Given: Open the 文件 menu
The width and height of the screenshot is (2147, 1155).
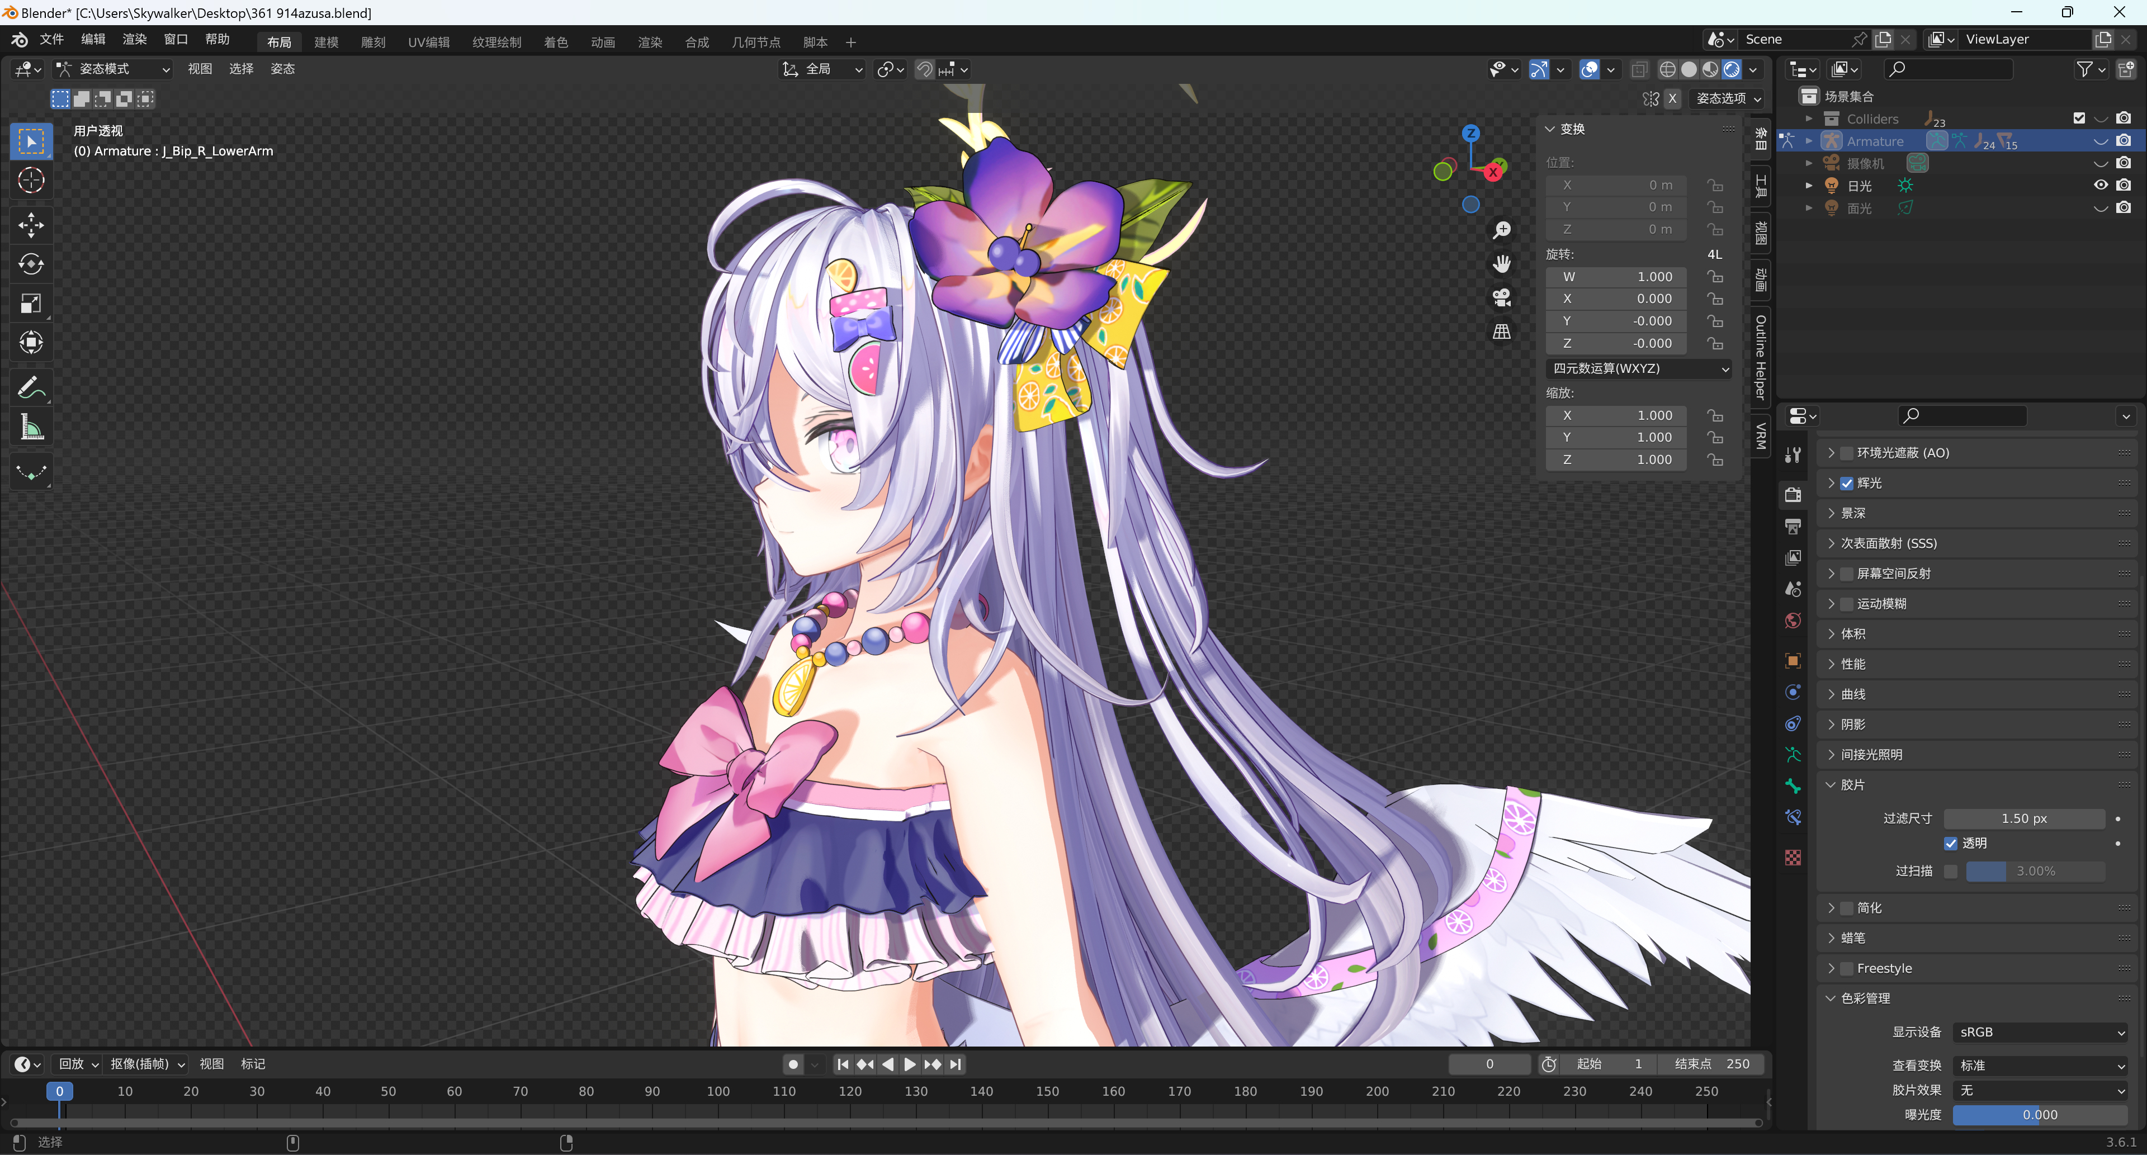Looking at the screenshot, I should tap(51, 39).
